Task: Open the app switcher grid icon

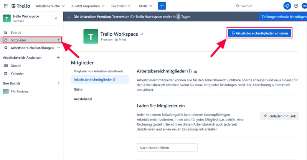Action: point(5,6)
